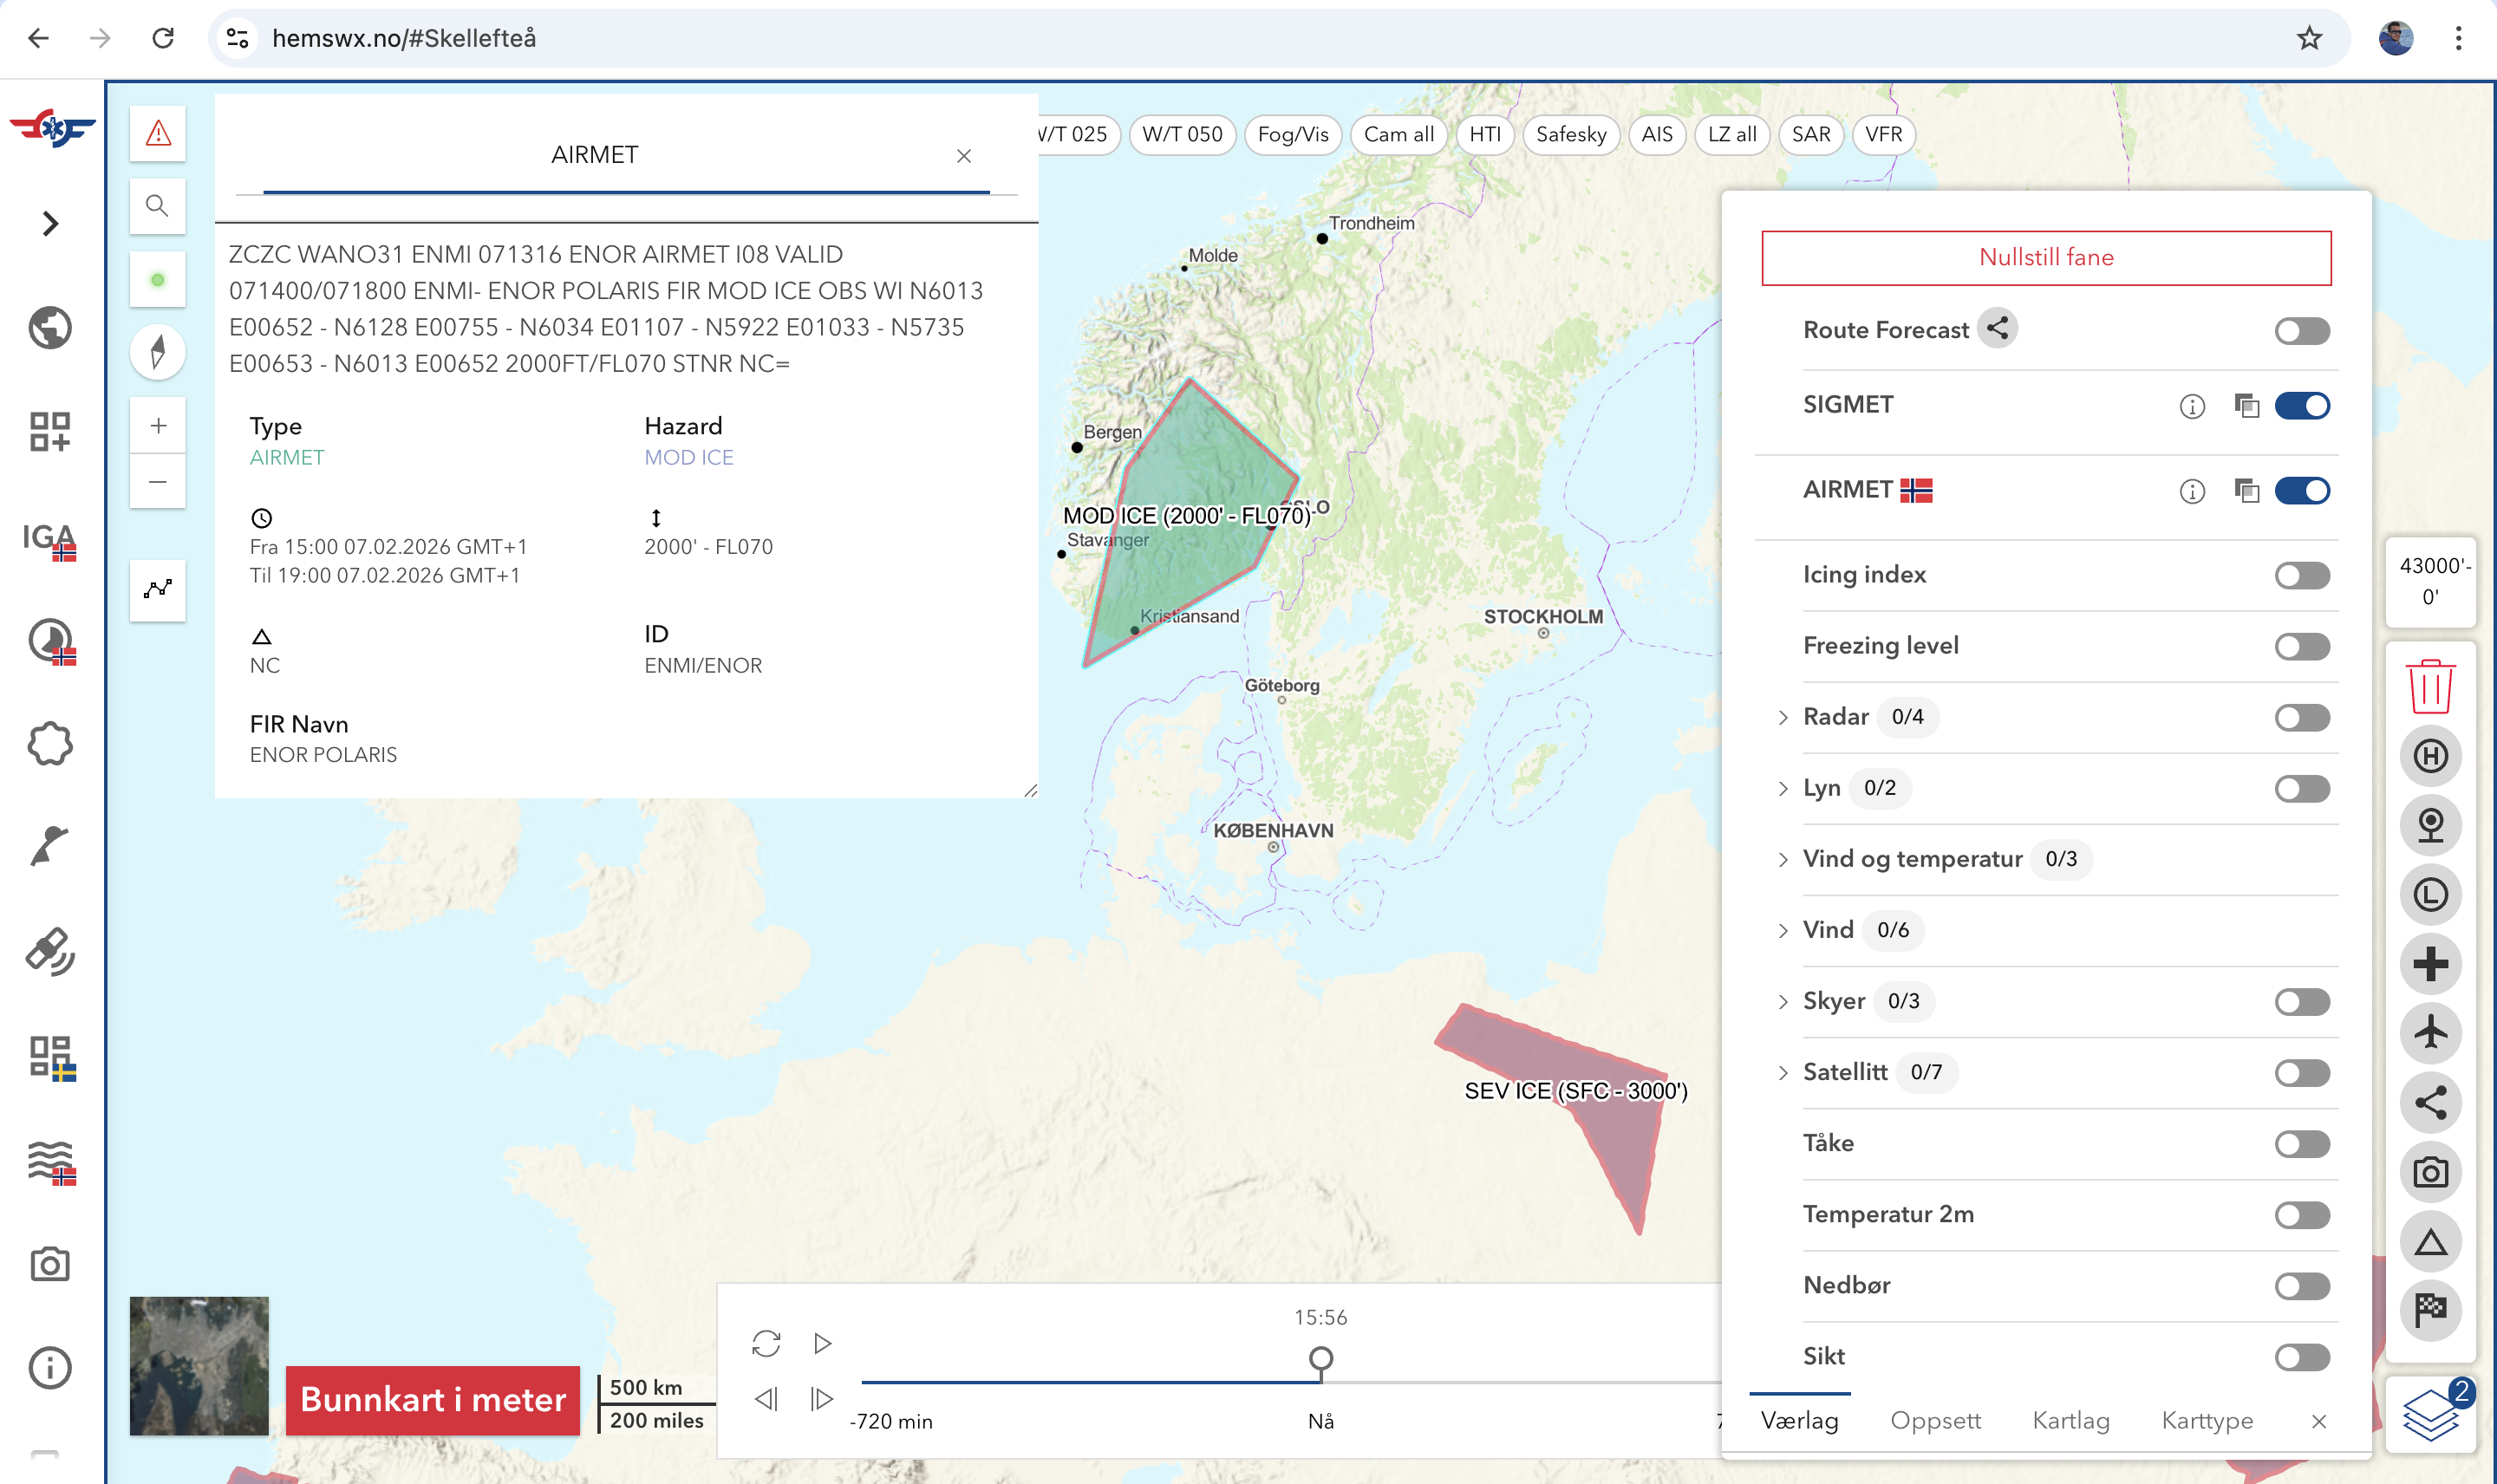
Task: Enable the Icing index toggle
Action: point(2301,575)
